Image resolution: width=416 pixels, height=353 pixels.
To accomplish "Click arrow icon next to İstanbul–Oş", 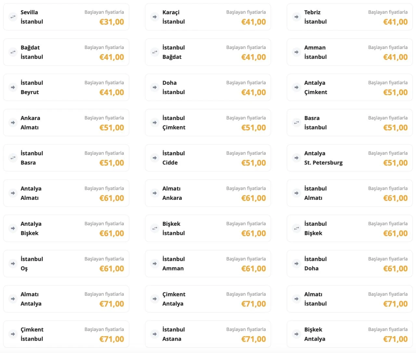I will coord(13,264).
